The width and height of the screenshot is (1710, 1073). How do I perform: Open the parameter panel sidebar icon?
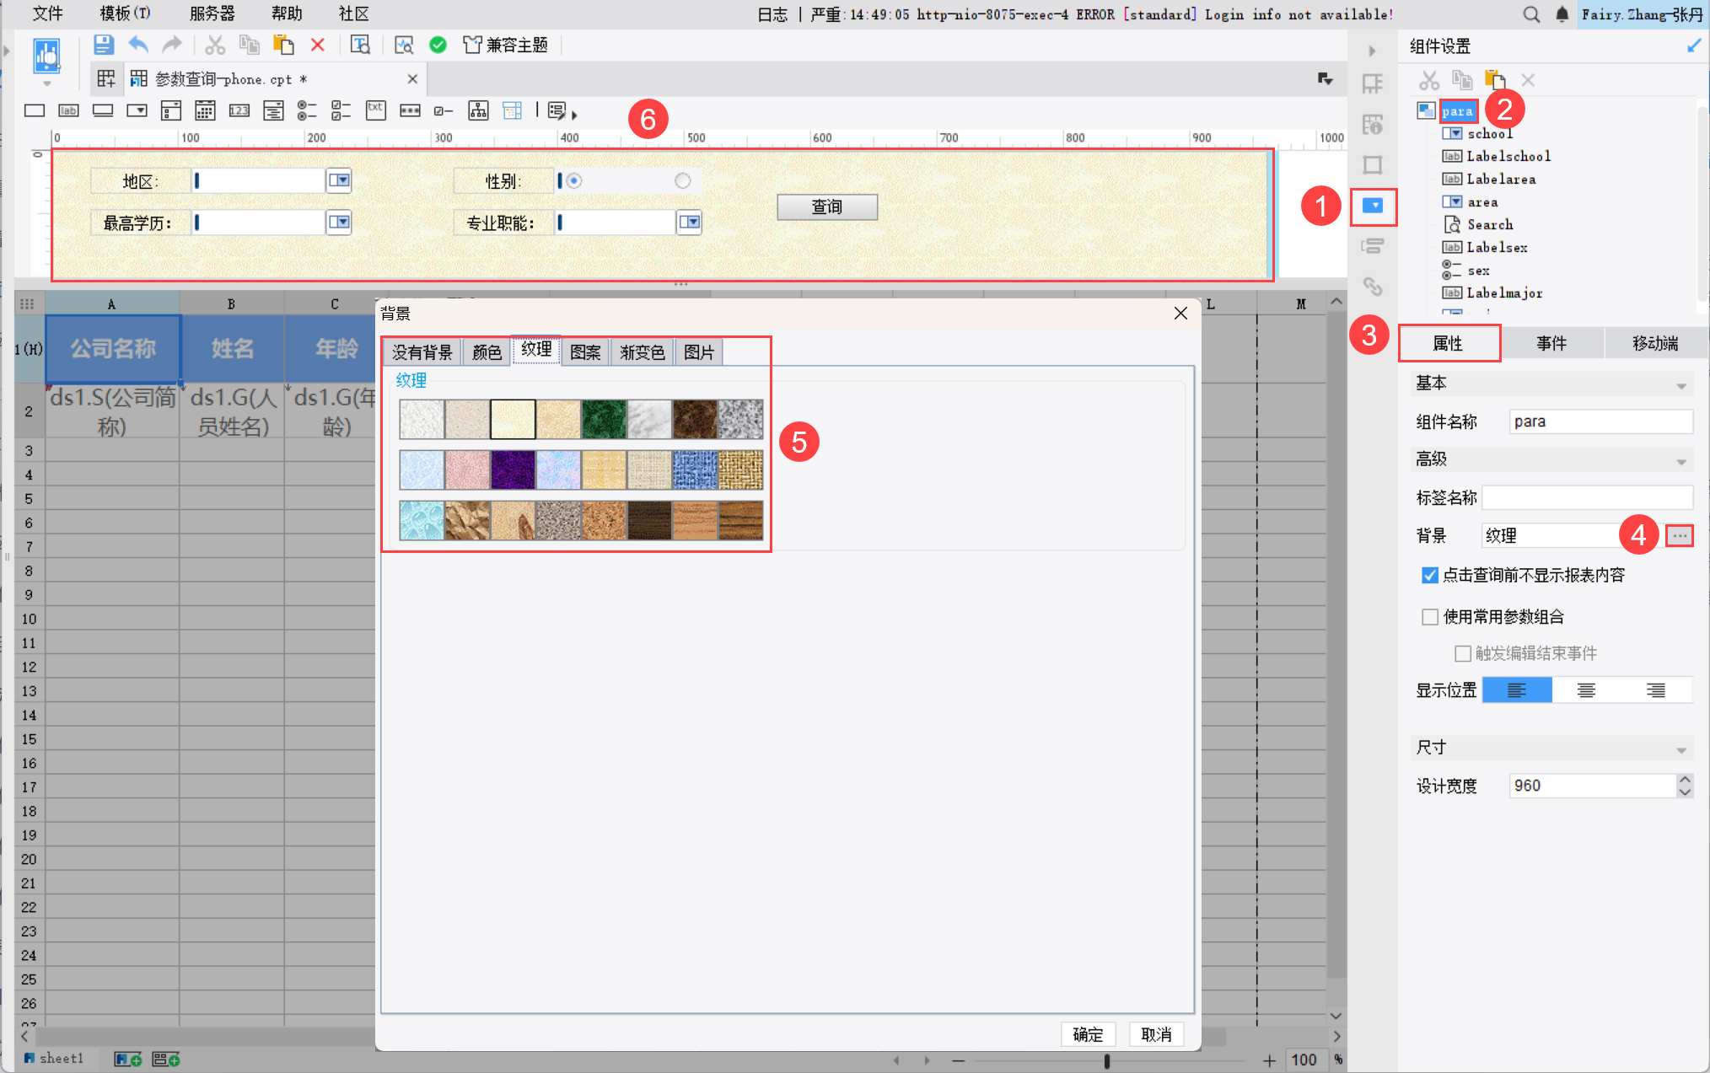pos(1373,206)
